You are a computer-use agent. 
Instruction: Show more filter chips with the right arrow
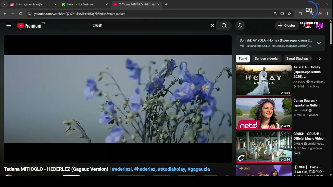pyautogui.click(x=319, y=59)
